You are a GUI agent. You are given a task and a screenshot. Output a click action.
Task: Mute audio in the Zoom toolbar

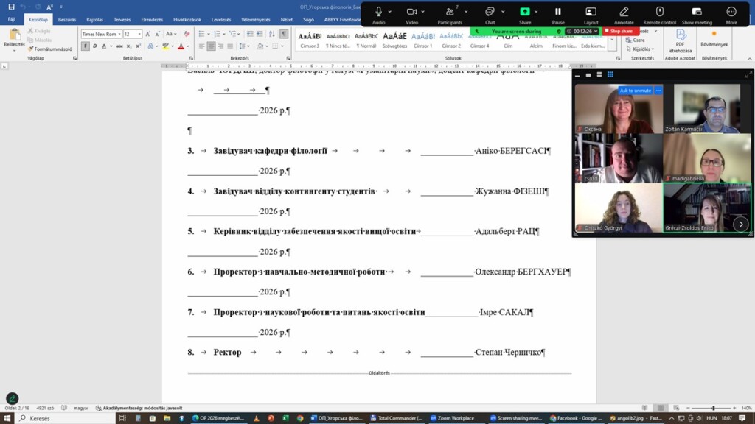tap(378, 12)
